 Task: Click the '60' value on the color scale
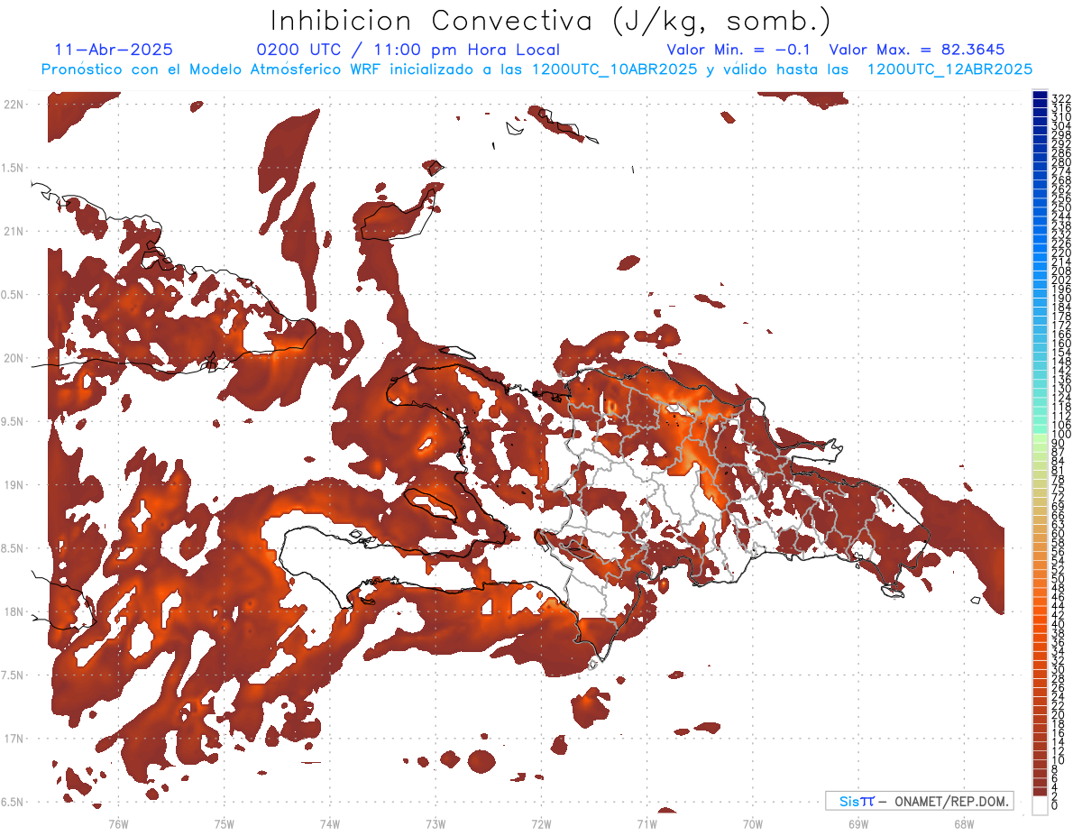[x=1059, y=533]
